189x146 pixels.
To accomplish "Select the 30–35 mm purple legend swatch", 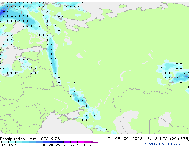I will click(67, 142).
